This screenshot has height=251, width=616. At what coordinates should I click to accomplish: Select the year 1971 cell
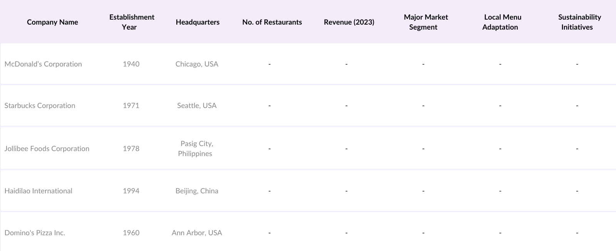[x=131, y=105]
